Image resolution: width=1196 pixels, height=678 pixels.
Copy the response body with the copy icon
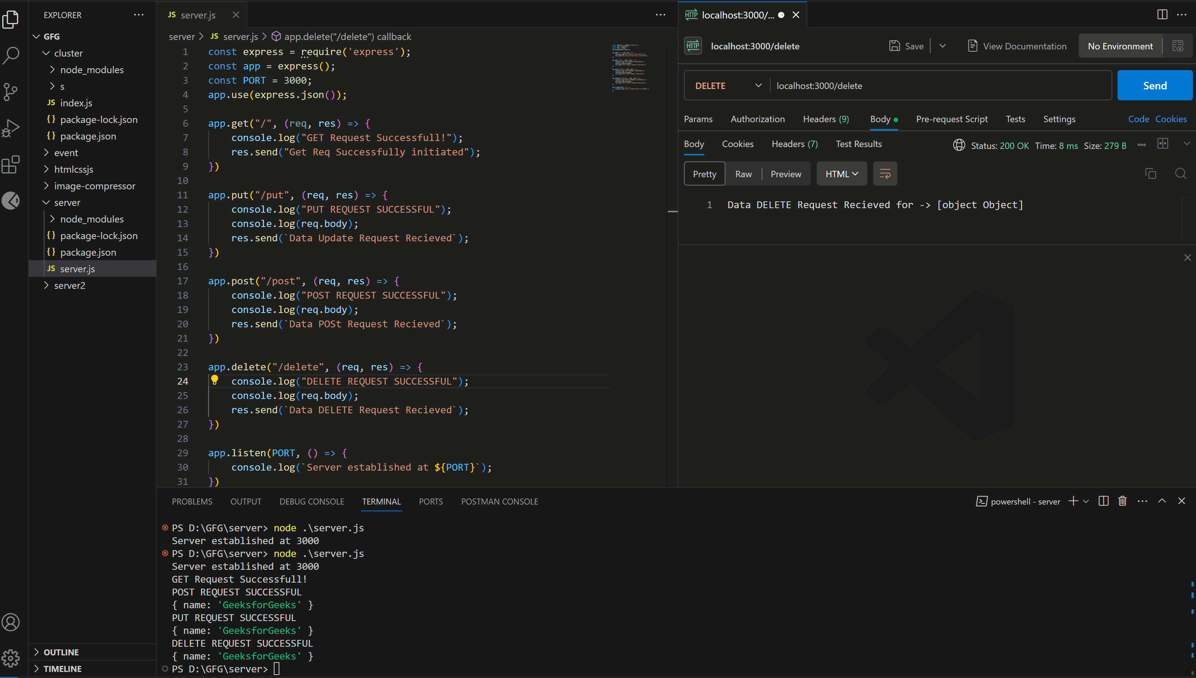click(x=1150, y=174)
